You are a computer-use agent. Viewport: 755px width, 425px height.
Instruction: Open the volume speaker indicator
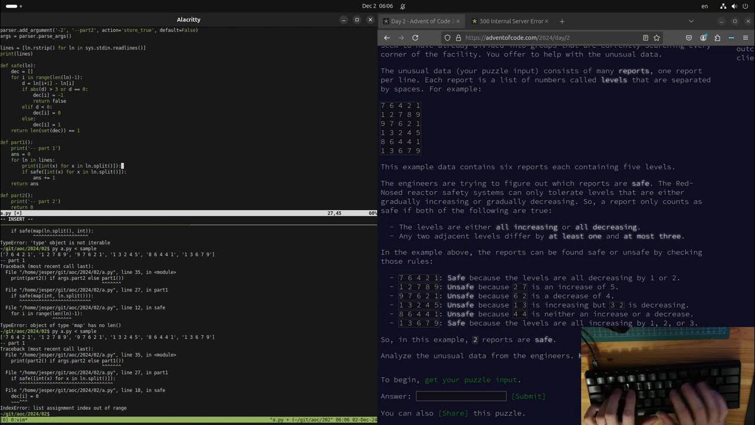[x=734, y=6]
